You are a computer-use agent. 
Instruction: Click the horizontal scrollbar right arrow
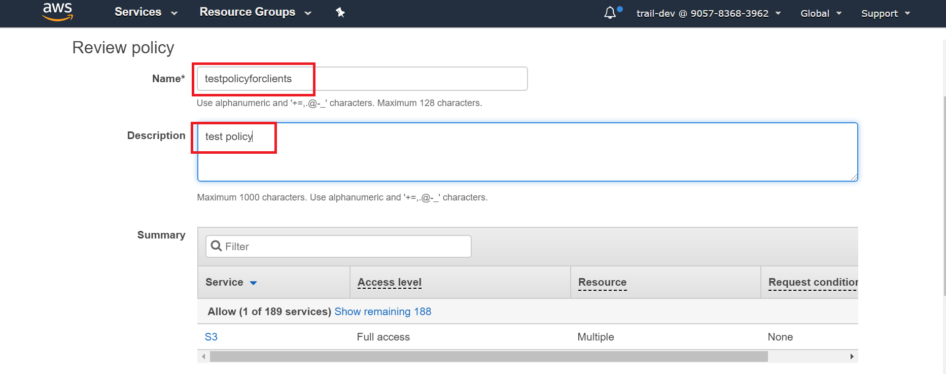852,357
